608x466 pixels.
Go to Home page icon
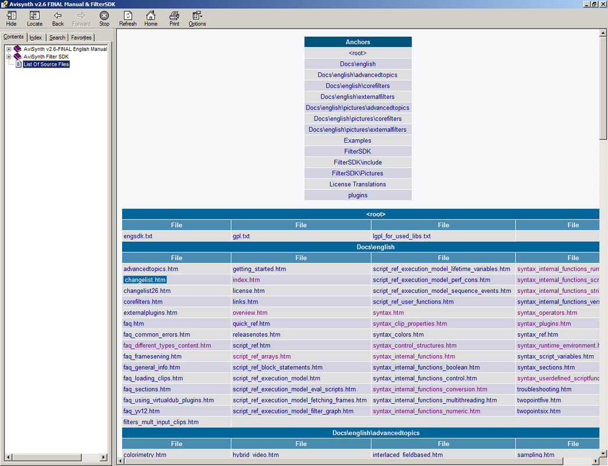tap(151, 18)
